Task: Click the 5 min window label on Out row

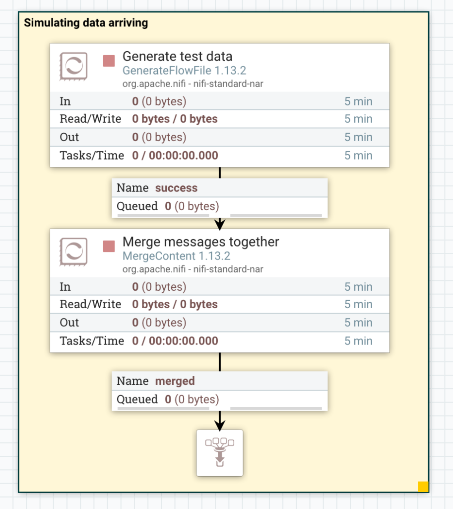Action: click(358, 137)
